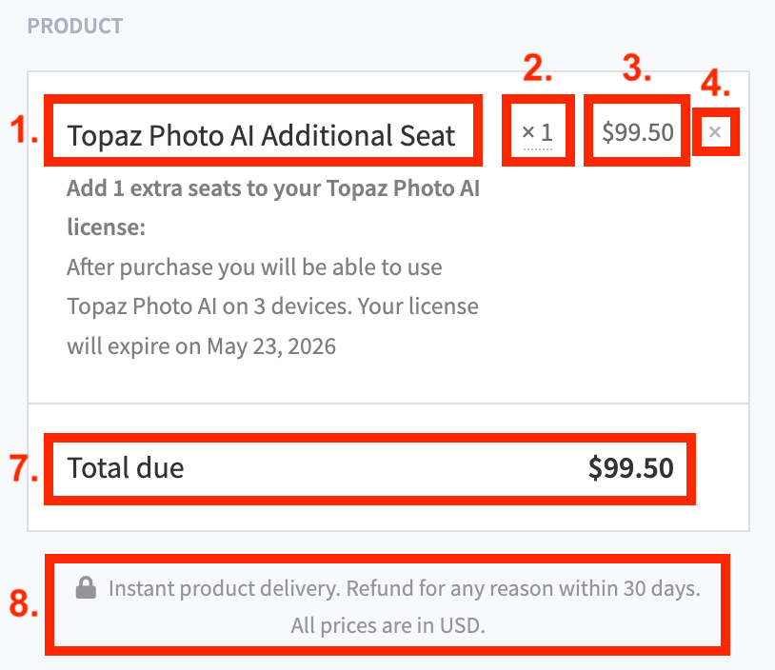Click the red annotation number 7
Viewport: 775px width, 670px height.
click(x=22, y=468)
